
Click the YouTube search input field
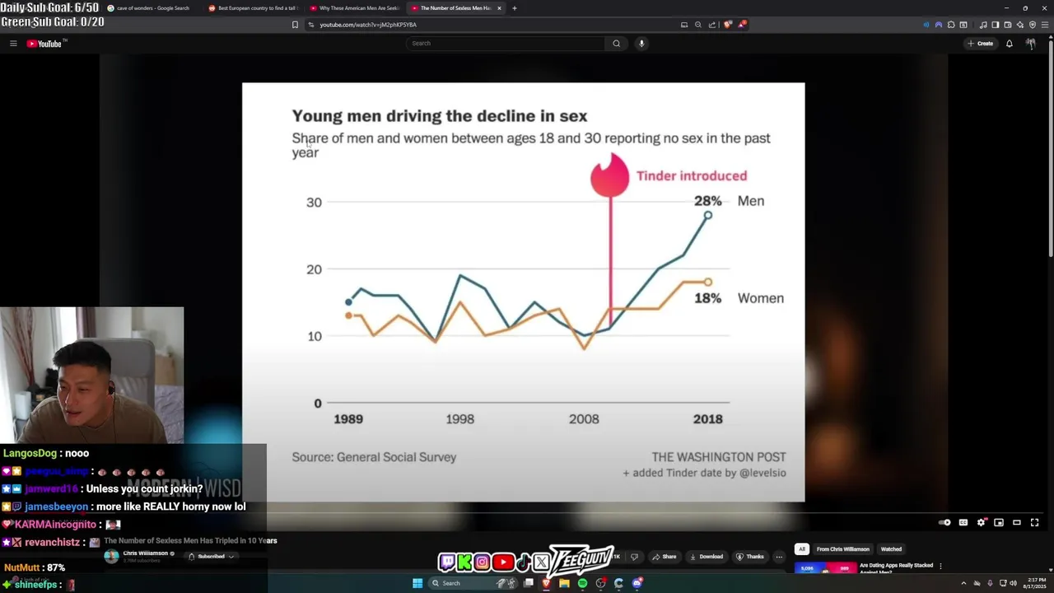[506, 44]
